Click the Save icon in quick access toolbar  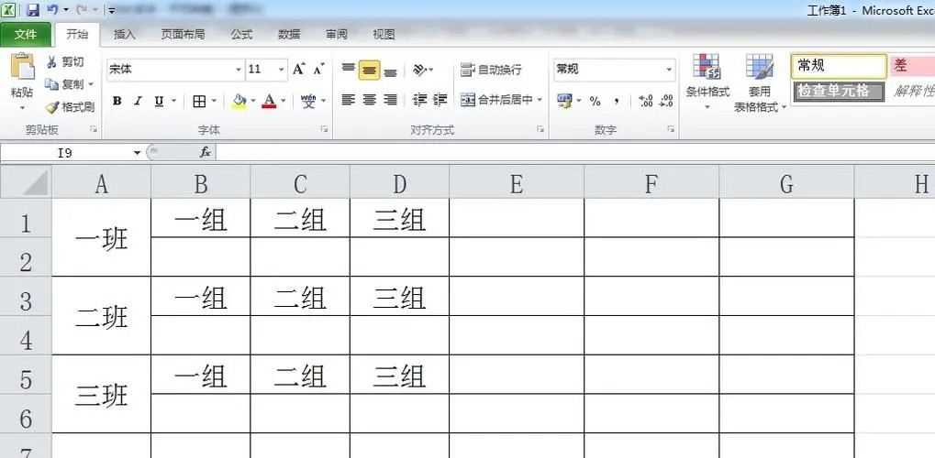[x=33, y=9]
